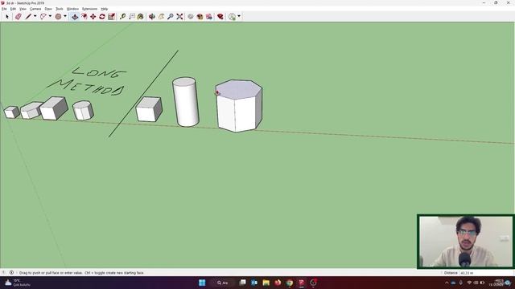This screenshot has width=515, height=289.
Task: Open File Explorer from taskbar
Action: [266, 283]
